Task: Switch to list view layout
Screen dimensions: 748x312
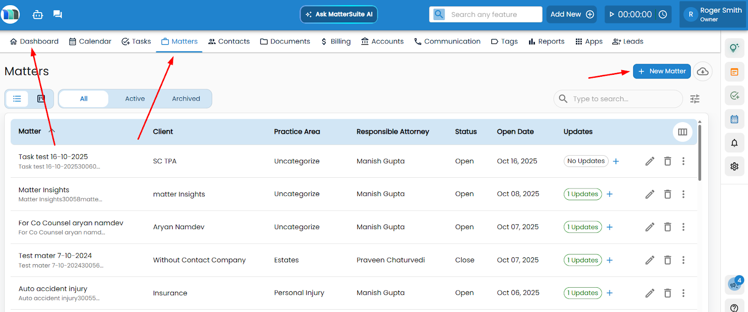Action: (x=17, y=99)
